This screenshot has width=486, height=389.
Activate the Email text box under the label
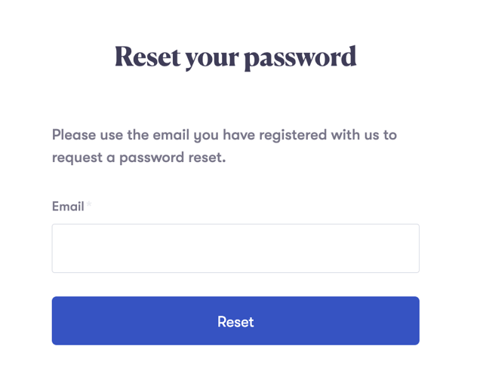tap(235, 248)
